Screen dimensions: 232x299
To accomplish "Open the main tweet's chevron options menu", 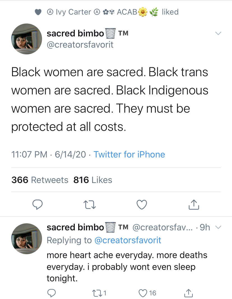I will [218, 33].
